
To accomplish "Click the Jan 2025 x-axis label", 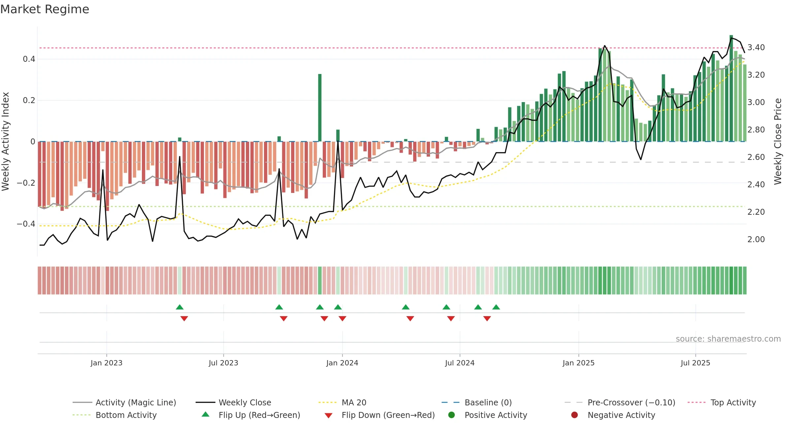I will (x=578, y=363).
